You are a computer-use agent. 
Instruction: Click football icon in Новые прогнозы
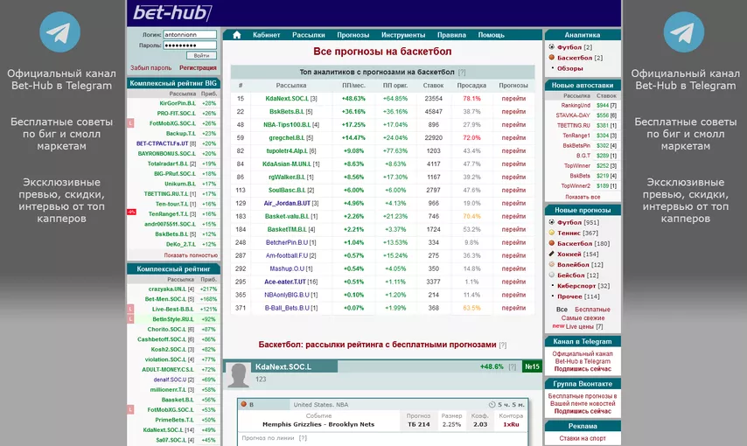(552, 222)
